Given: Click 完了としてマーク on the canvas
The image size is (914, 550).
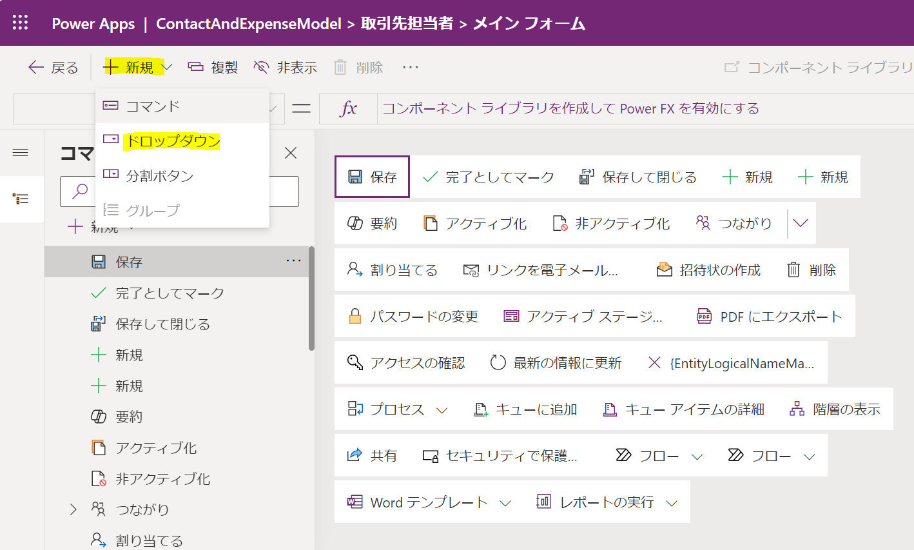Looking at the screenshot, I should click(x=488, y=177).
